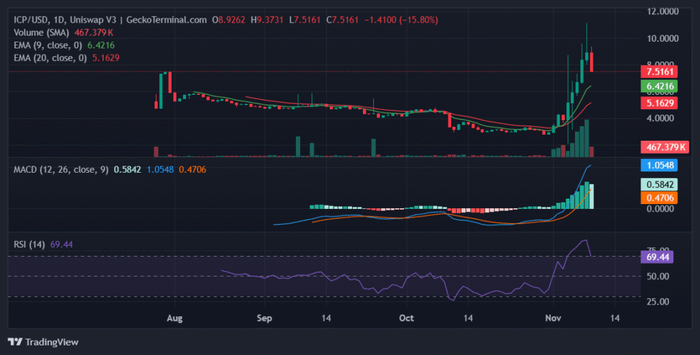Viewport: 700px width, 355px height.
Task: Select the Volume (SMA) indicator label
Action: point(41,33)
